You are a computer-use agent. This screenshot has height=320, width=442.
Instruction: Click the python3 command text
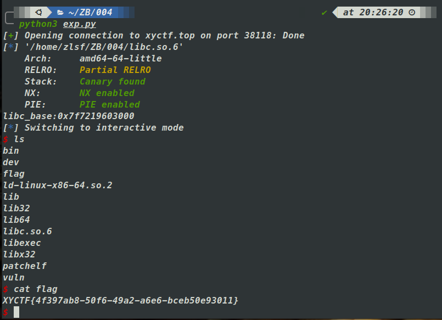tap(38, 24)
